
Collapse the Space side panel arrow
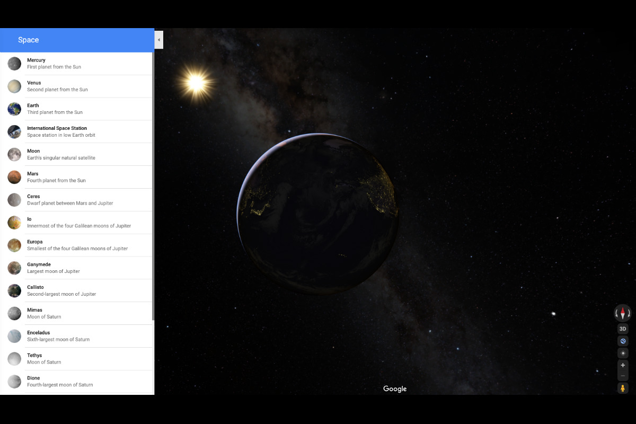(x=159, y=40)
